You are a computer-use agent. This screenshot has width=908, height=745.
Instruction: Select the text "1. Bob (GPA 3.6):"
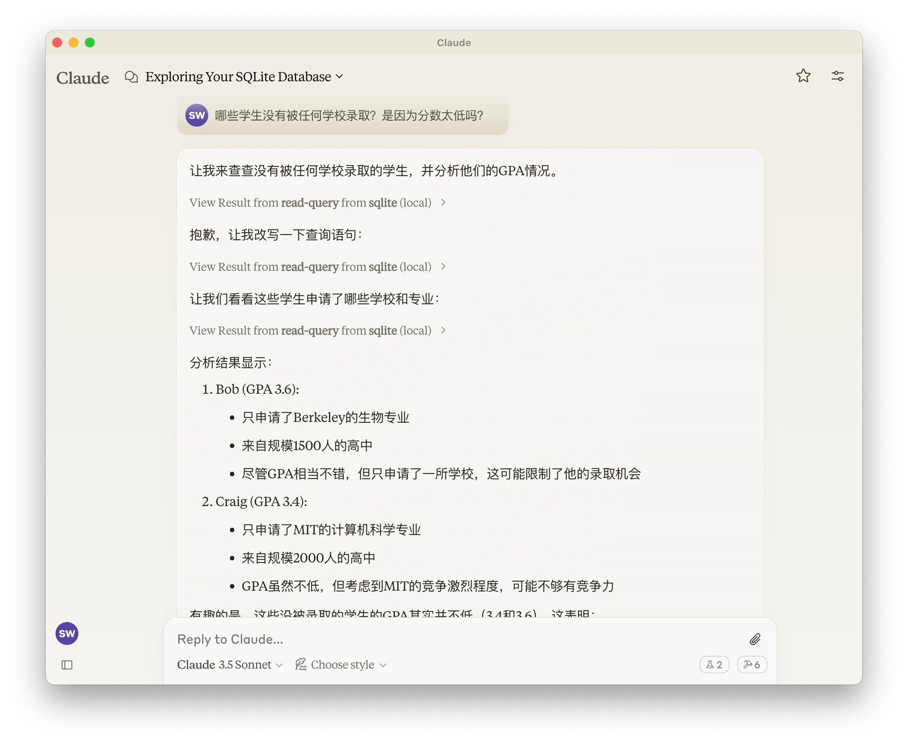click(x=251, y=389)
